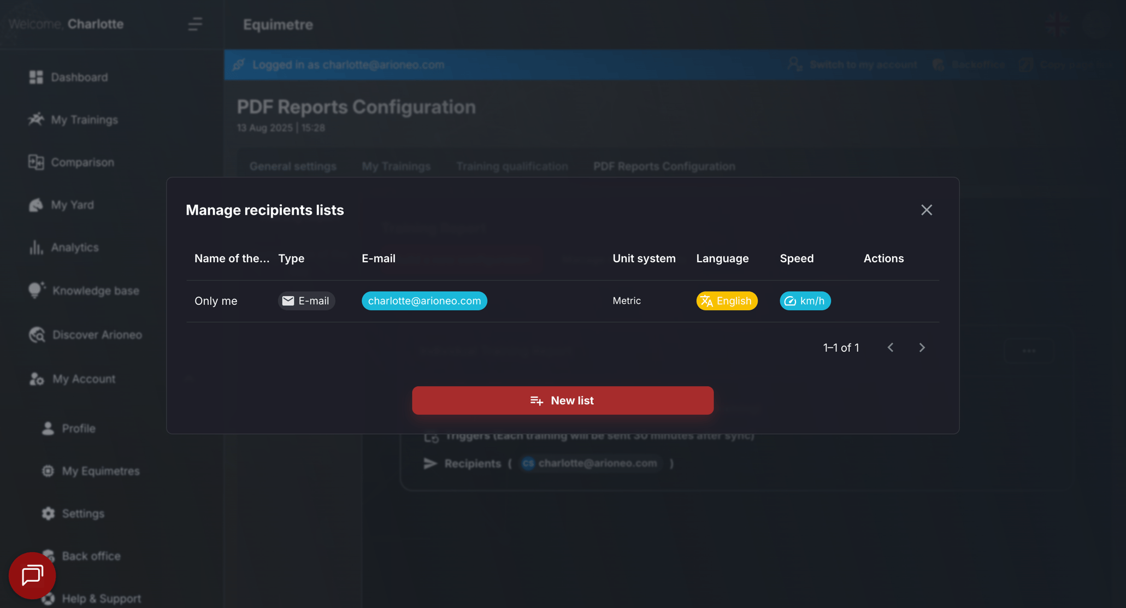Image resolution: width=1126 pixels, height=608 pixels.
Task: Click the charlotte@arioneo.com email pill
Action: tap(425, 300)
